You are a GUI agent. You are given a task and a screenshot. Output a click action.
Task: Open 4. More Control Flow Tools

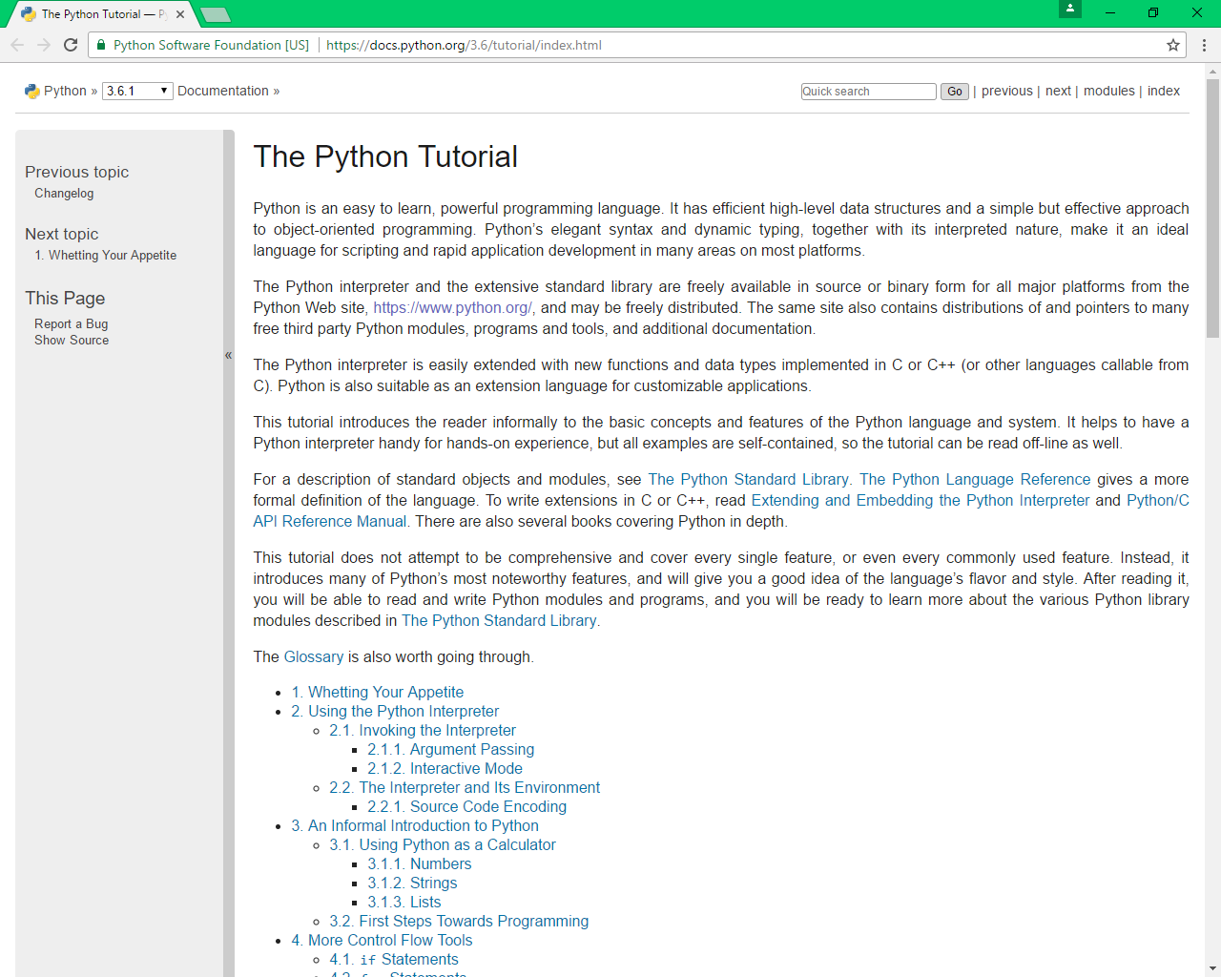(382, 940)
